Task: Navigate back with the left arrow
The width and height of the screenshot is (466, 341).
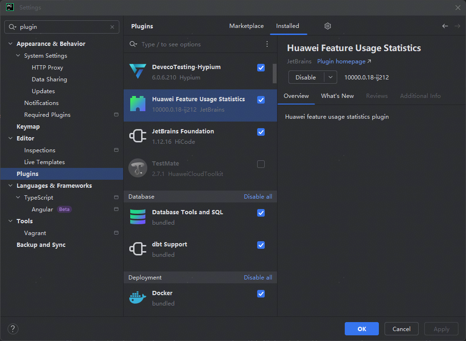Action: coord(445,26)
